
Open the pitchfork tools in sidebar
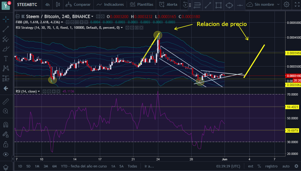[x=6, y=39]
